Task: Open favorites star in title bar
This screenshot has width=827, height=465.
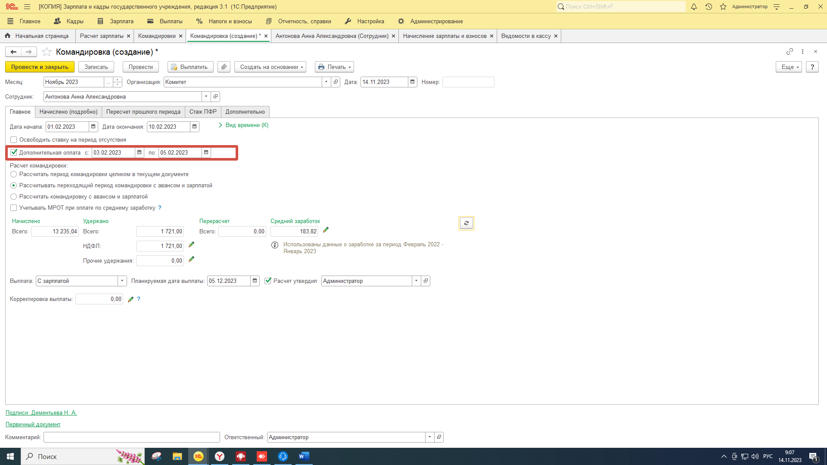Action: (x=723, y=6)
